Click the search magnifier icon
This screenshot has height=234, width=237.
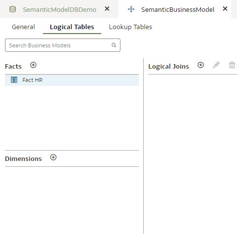[x=114, y=45]
